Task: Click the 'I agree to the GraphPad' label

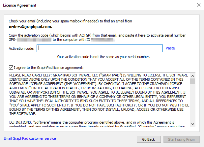Action: 48,68
